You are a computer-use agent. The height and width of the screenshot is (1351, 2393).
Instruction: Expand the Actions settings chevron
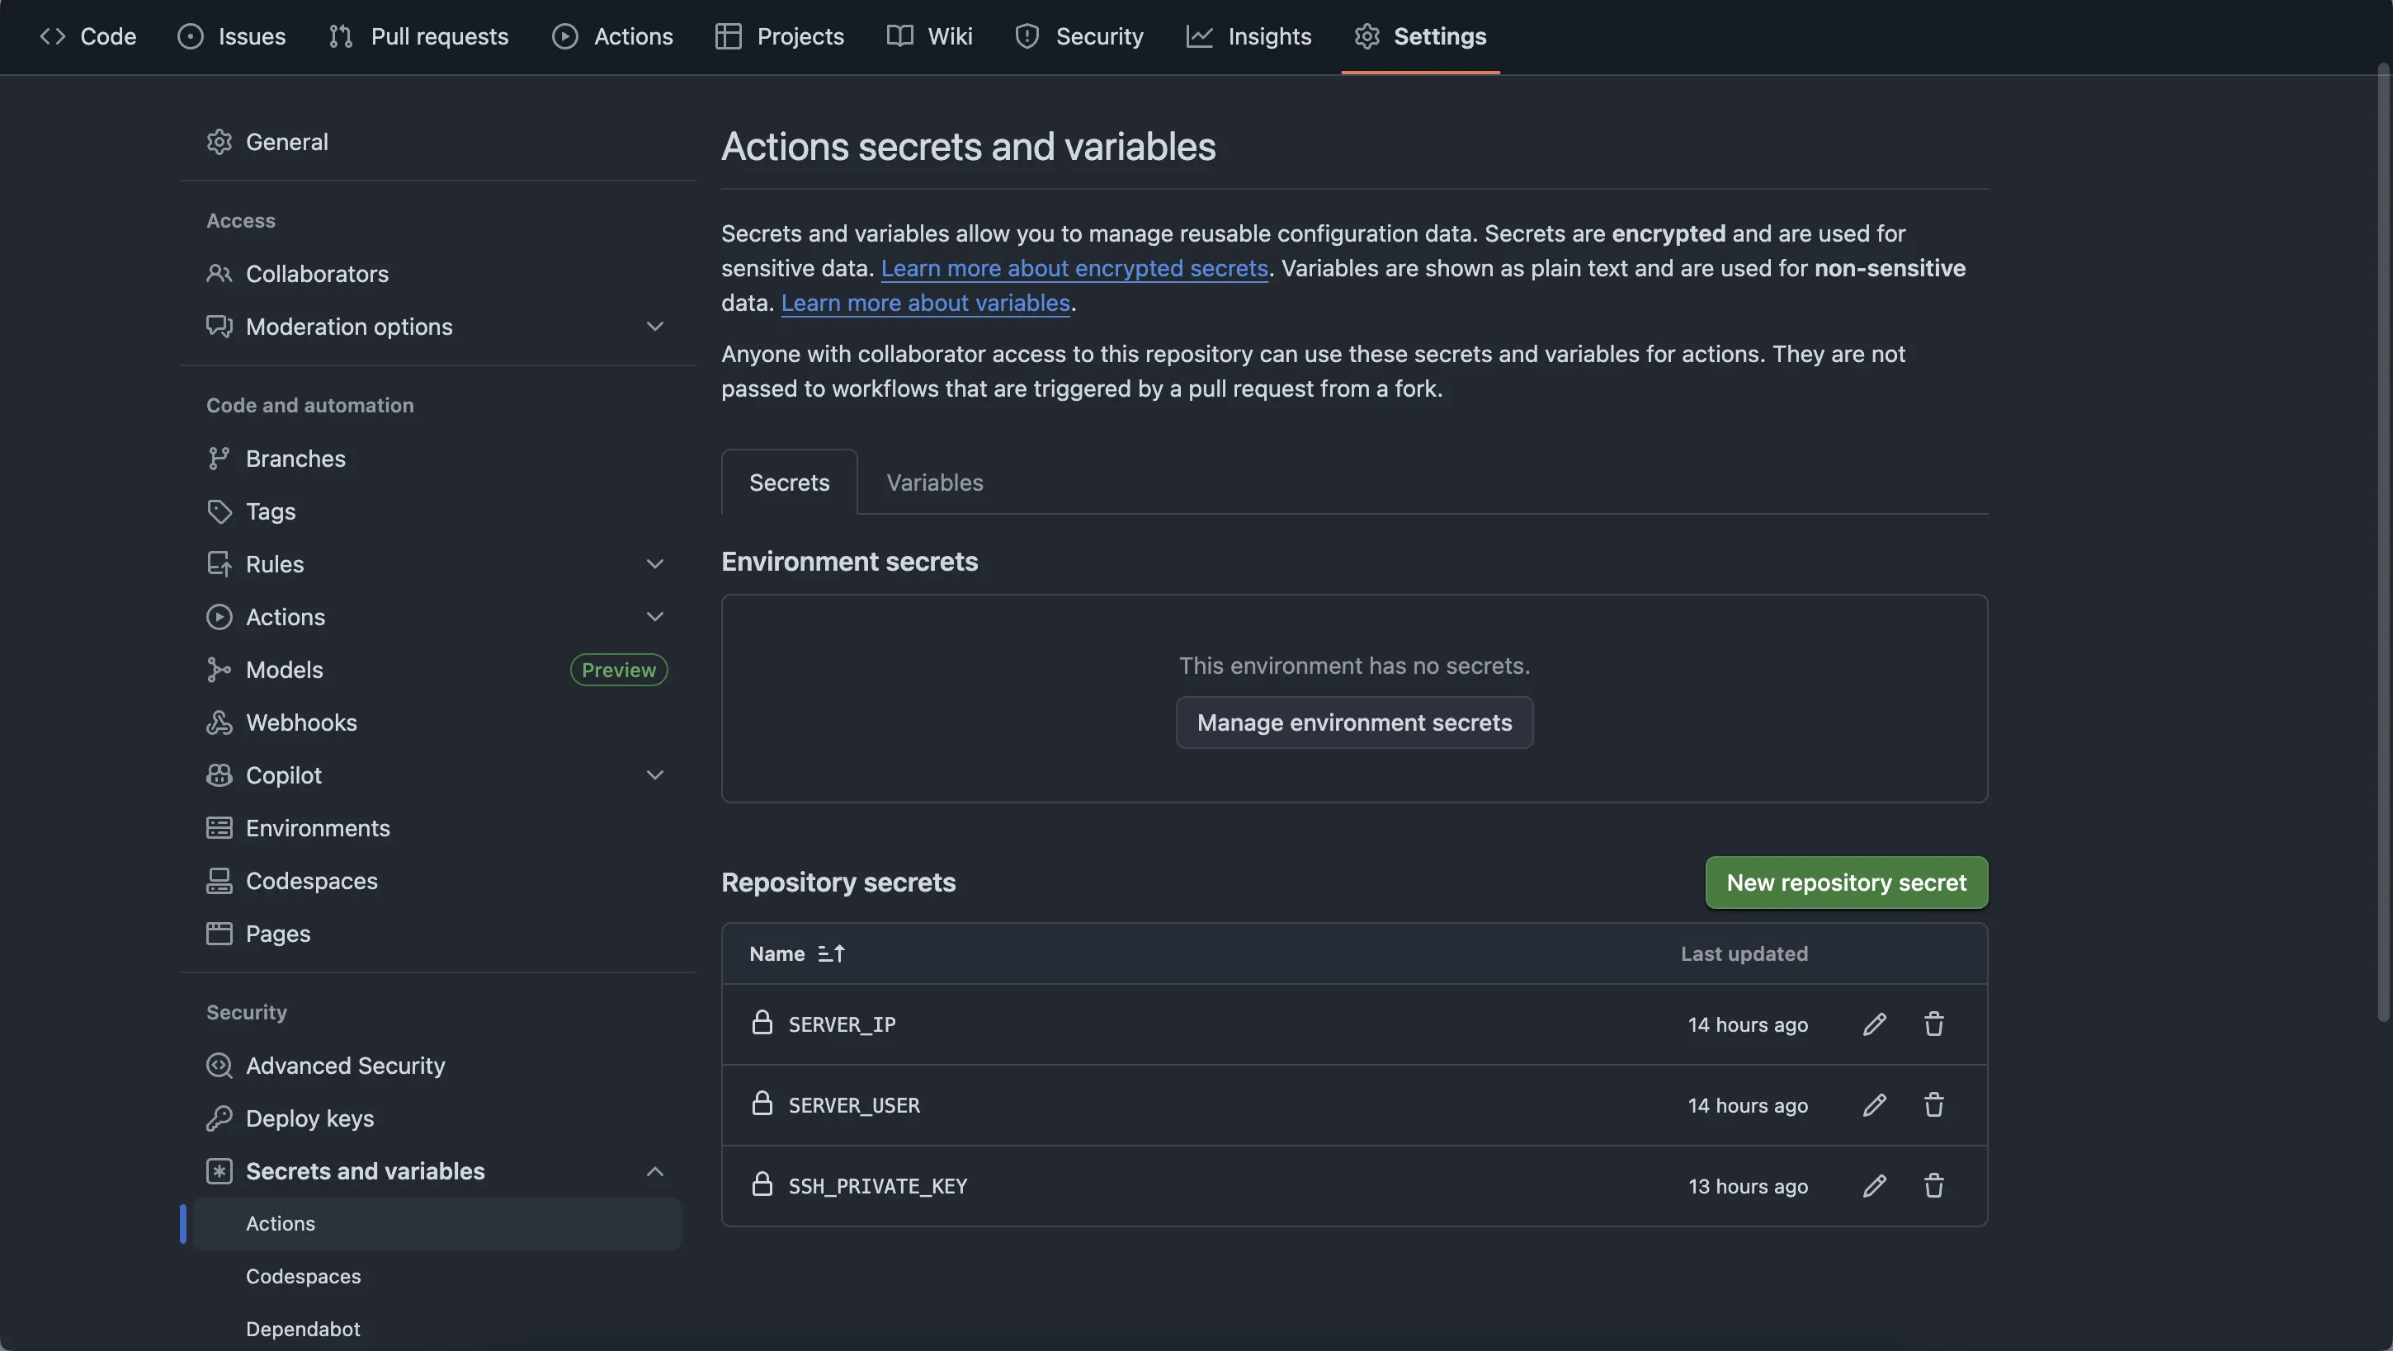click(x=655, y=618)
